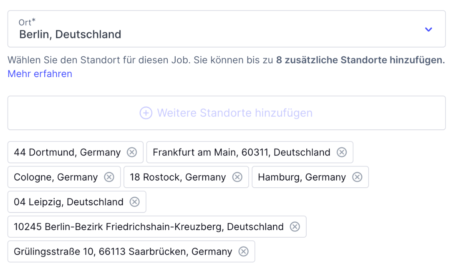462x270 pixels.
Task: Remove Frankfurt am Main, 60311 location chip
Action: click(341, 152)
